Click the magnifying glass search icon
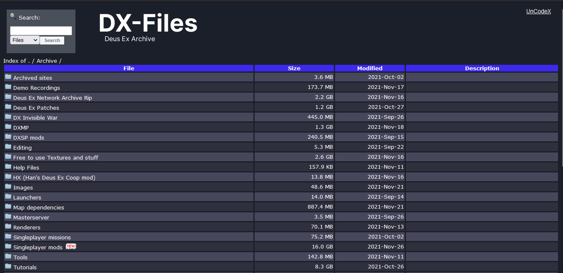563x273 pixels. point(13,17)
